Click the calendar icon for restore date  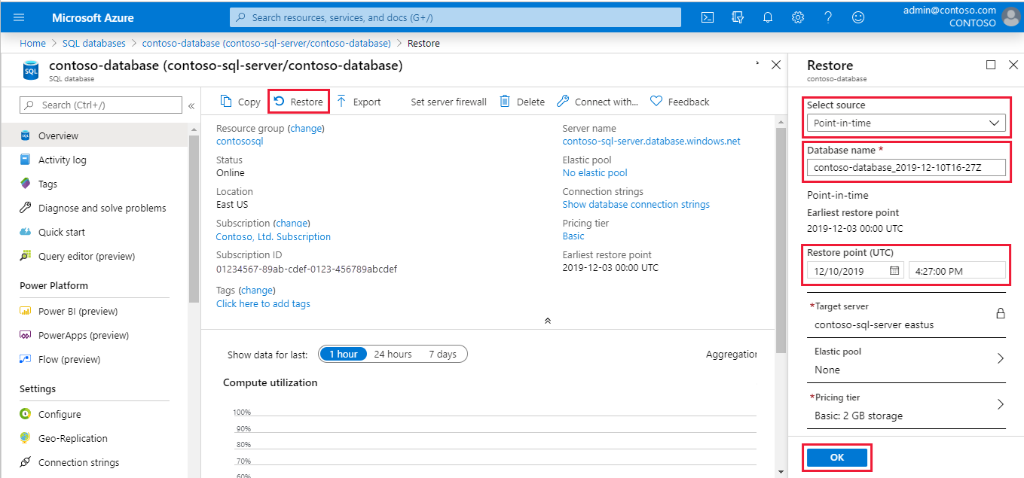tap(895, 271)
